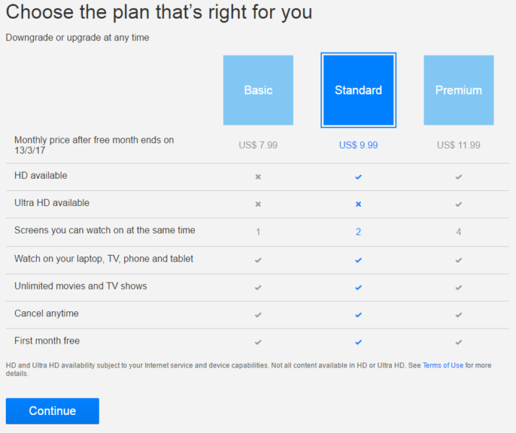Click the Standard Ultra HD blue cross icon

click(x=359, y=204)
